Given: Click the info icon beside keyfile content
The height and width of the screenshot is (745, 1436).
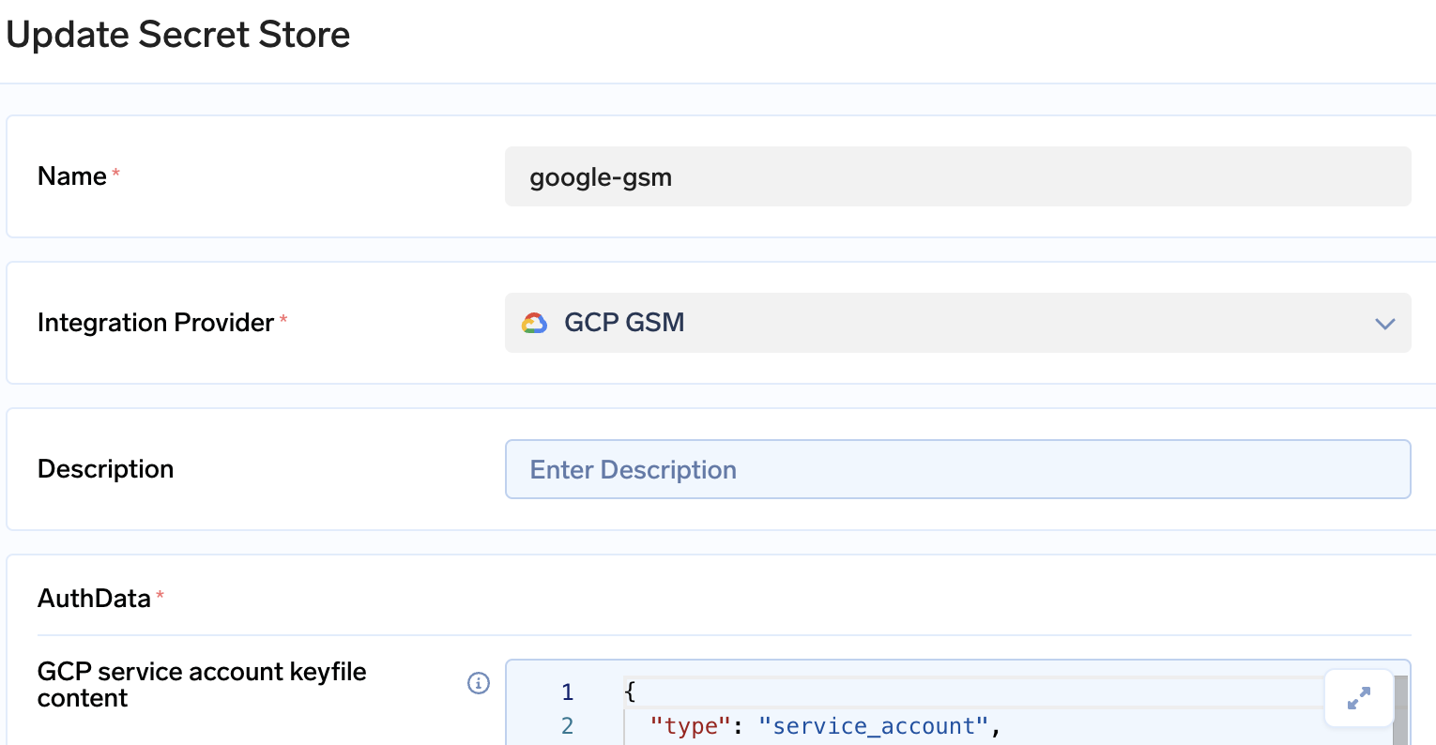Looking at the screenshot, I should click(x=479, y=683).
